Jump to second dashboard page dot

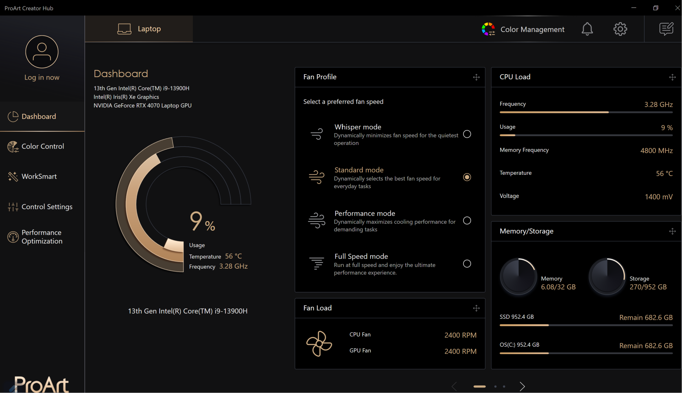495,386
